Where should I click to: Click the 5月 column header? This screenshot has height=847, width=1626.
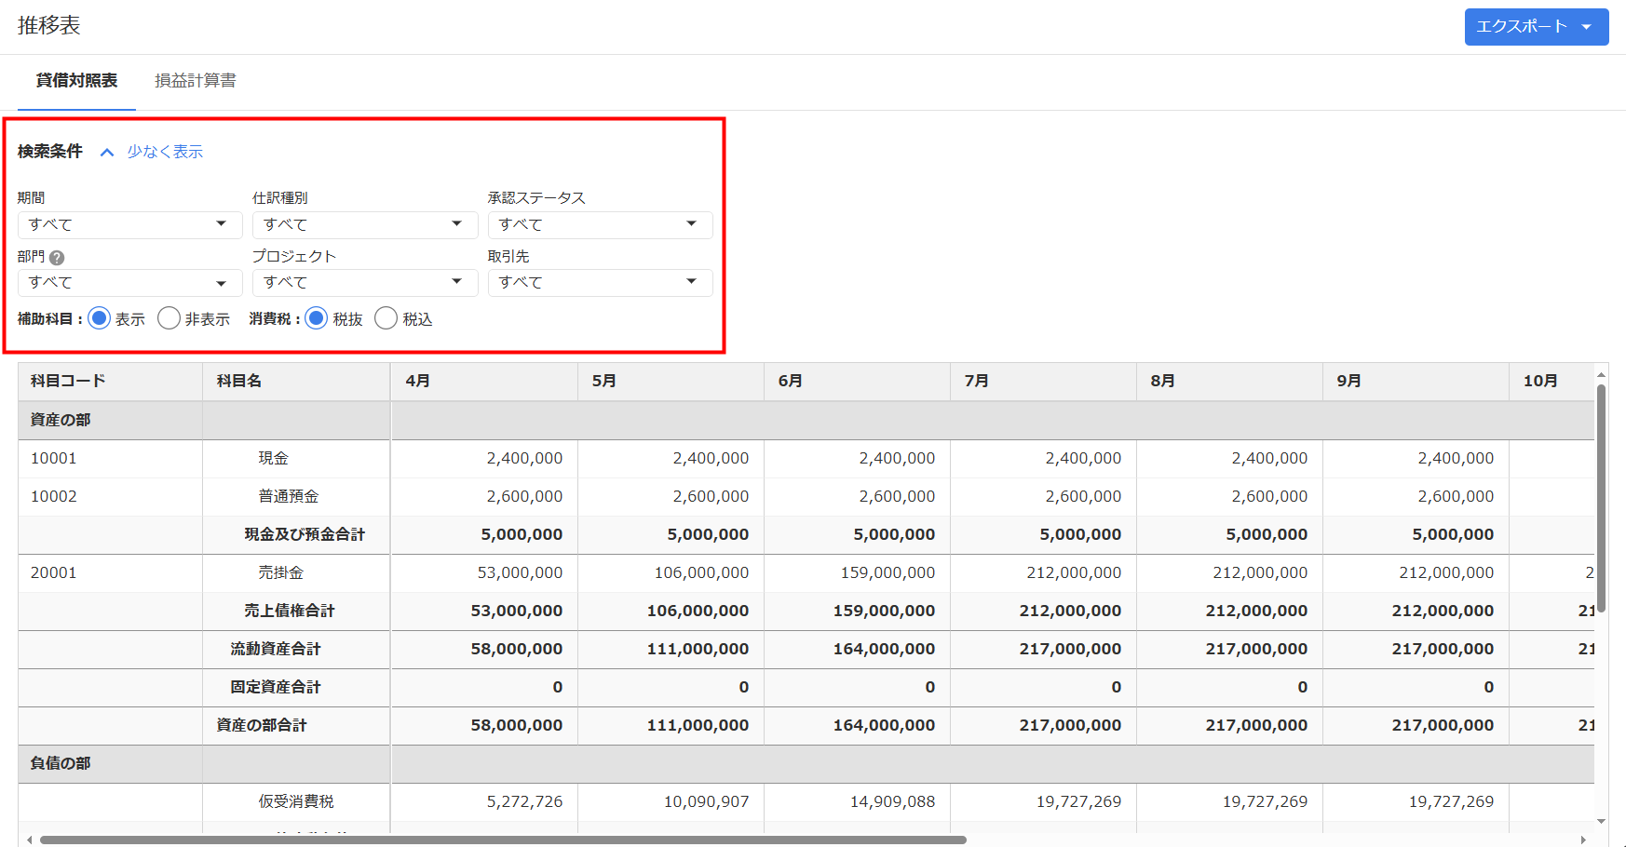pos(671,382)
